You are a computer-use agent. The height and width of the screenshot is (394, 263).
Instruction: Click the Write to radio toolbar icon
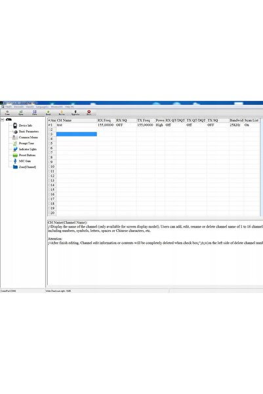coord(62,113)
